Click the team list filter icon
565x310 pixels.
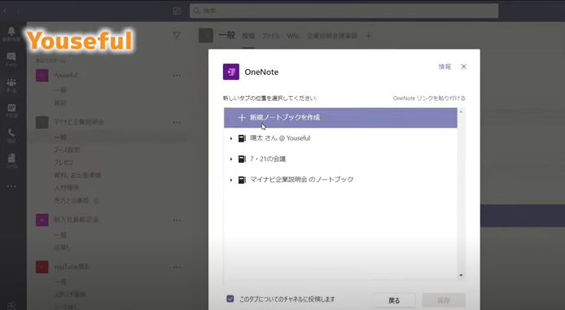click(x=177, y=35)
